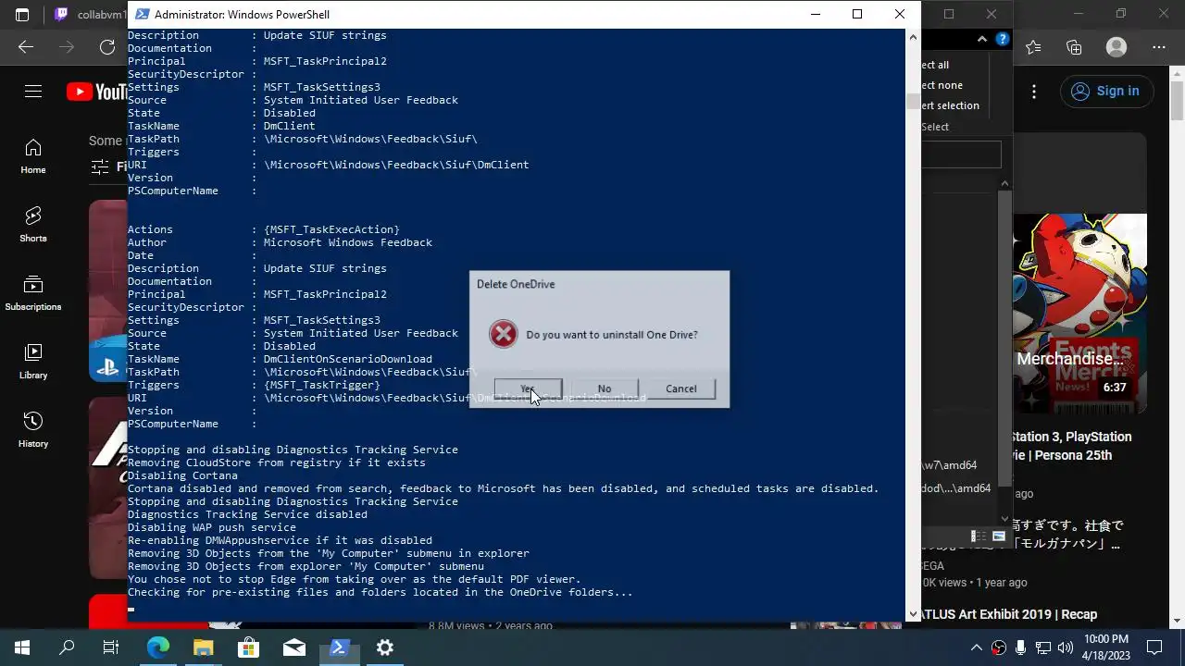Maximize the PowerShell window
The height and width of the screenshot is (666, 1185).
(857, 14)
